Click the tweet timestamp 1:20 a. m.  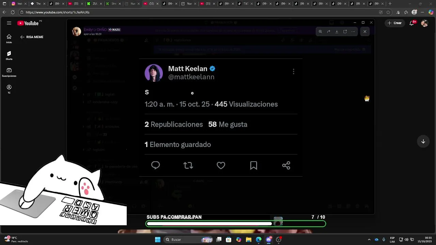point(159,104)
